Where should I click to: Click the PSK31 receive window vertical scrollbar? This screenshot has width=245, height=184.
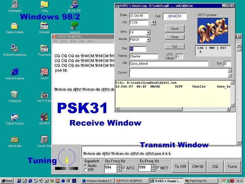coord(239,94)
